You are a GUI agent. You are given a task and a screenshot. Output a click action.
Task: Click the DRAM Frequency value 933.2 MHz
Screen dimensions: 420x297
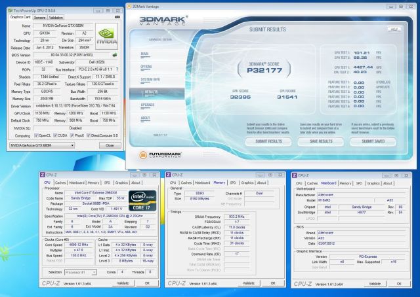(236, 217)
